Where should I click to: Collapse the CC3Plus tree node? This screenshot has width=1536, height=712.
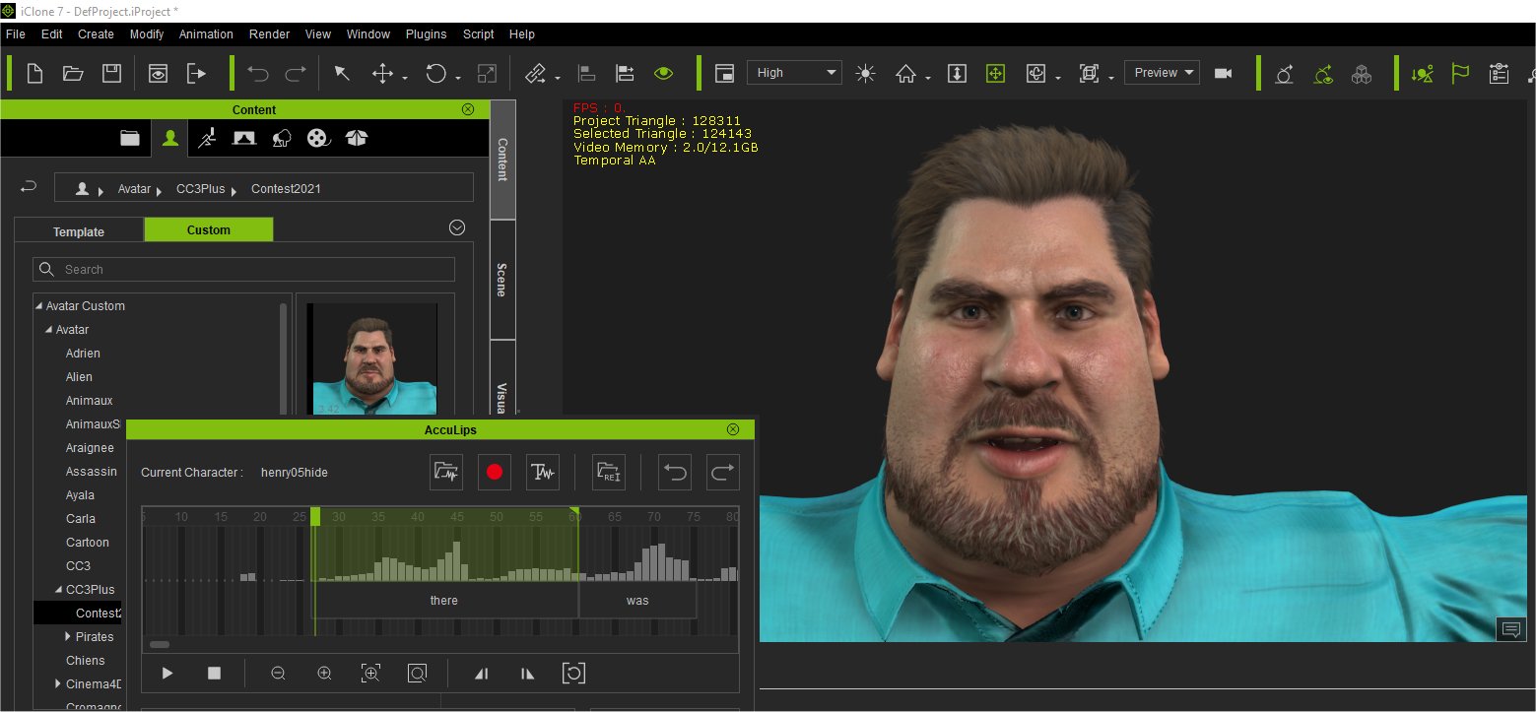pos(59,590)
